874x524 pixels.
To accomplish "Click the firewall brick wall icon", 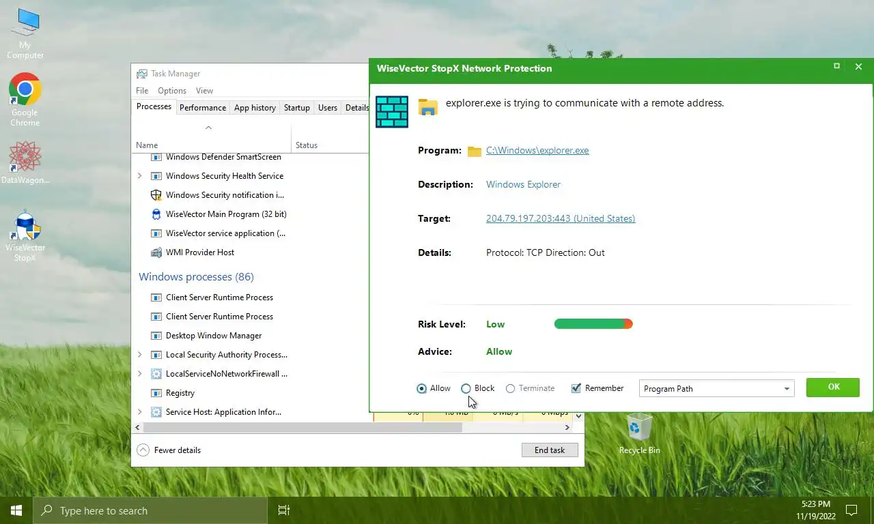I will tap(392, 112).
